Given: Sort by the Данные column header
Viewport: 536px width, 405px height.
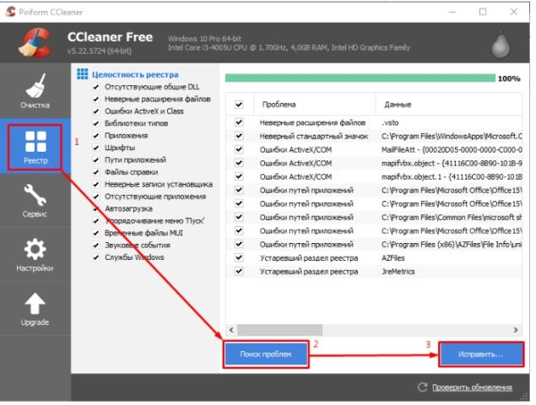Looking at the screenshot, I should (449, 105).
